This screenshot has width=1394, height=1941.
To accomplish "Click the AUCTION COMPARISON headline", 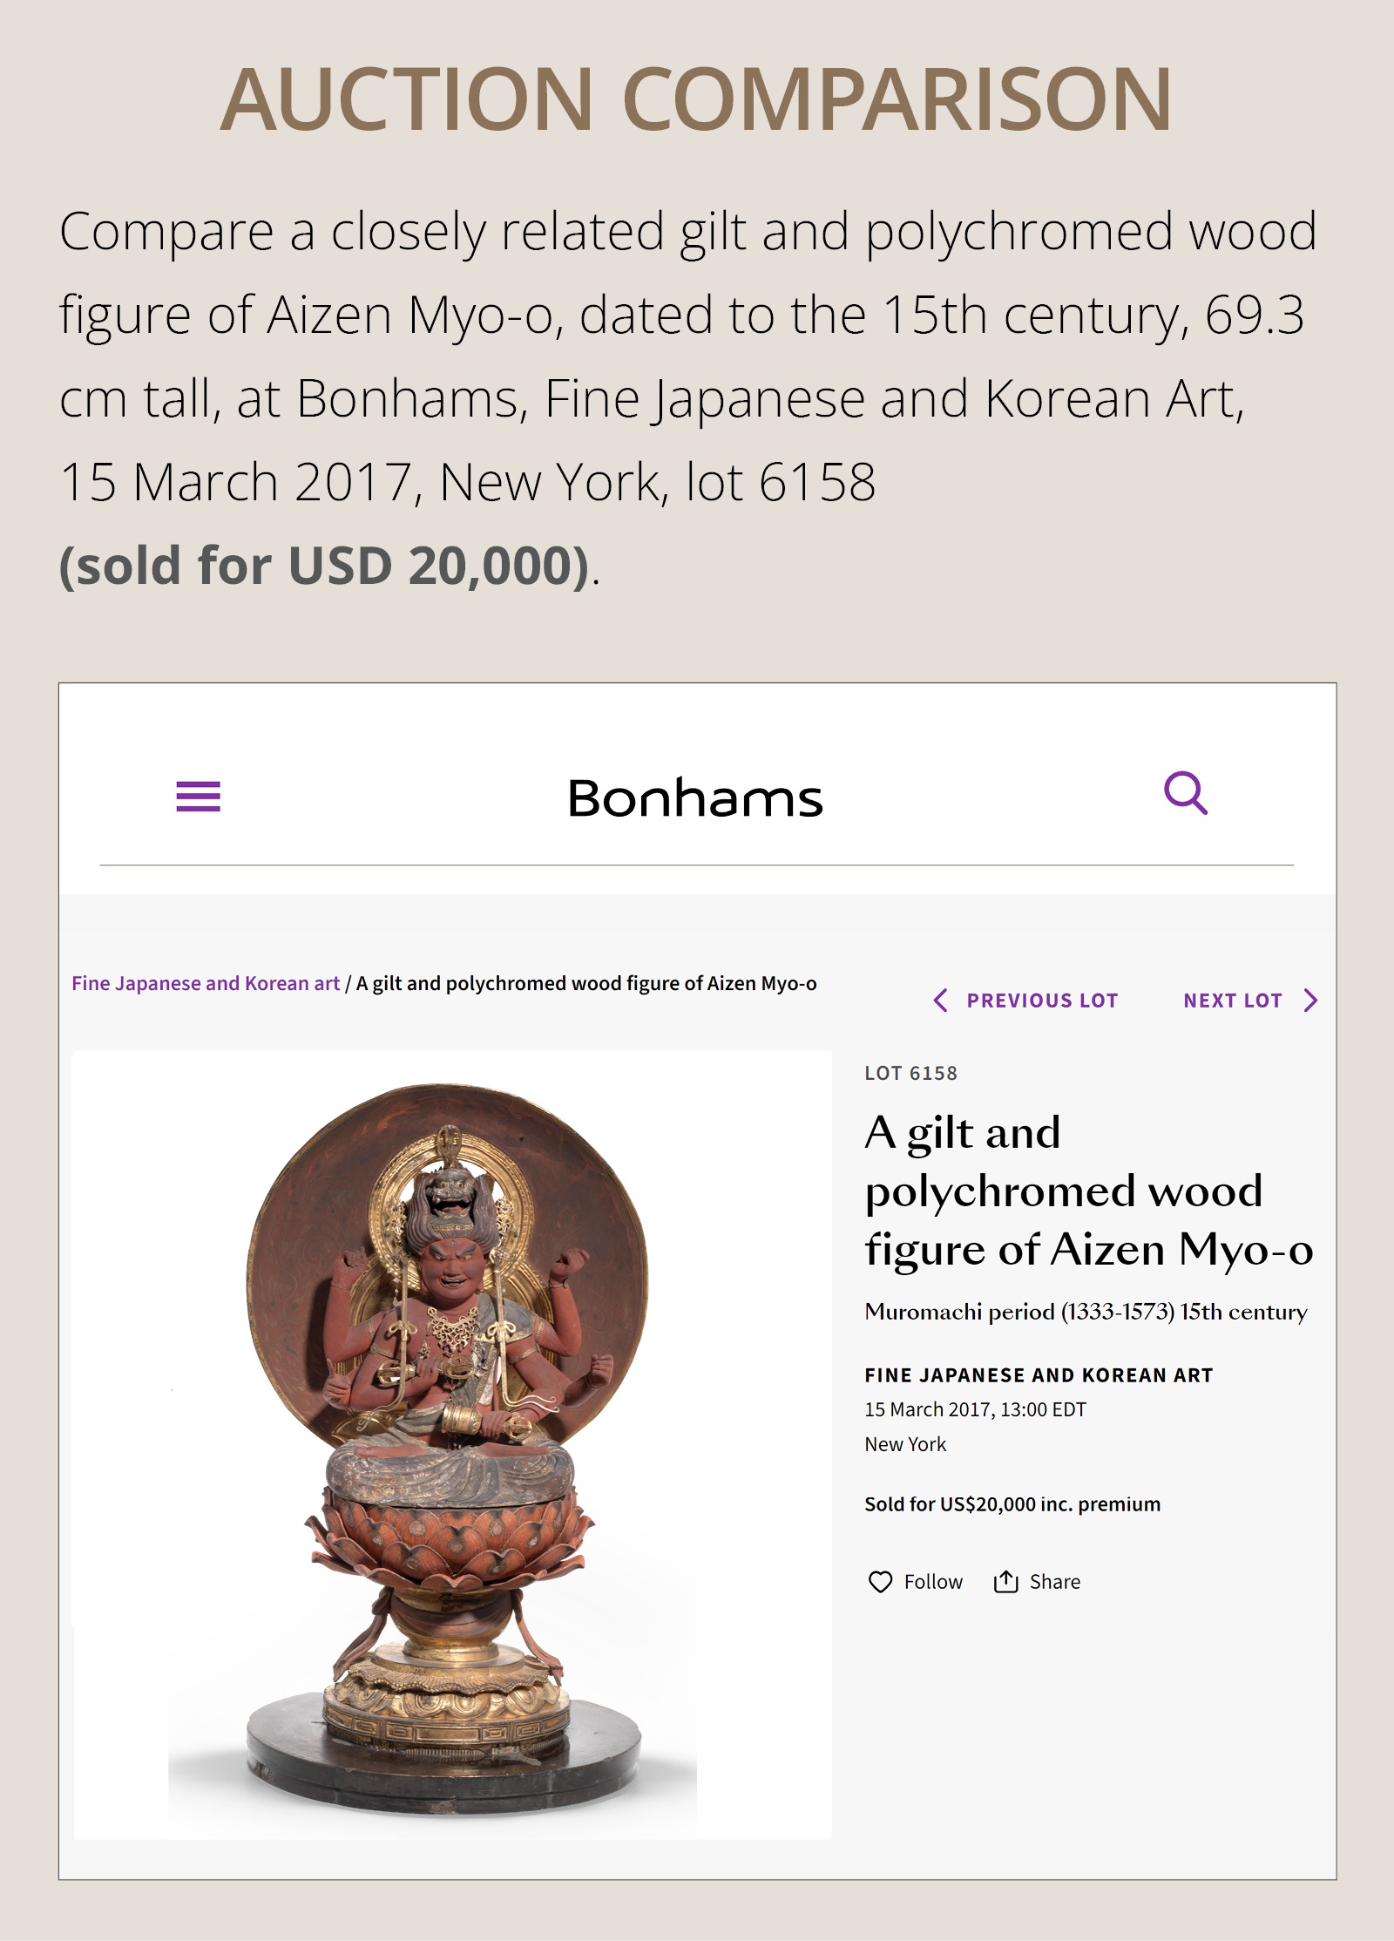I will tap(695, 99).
